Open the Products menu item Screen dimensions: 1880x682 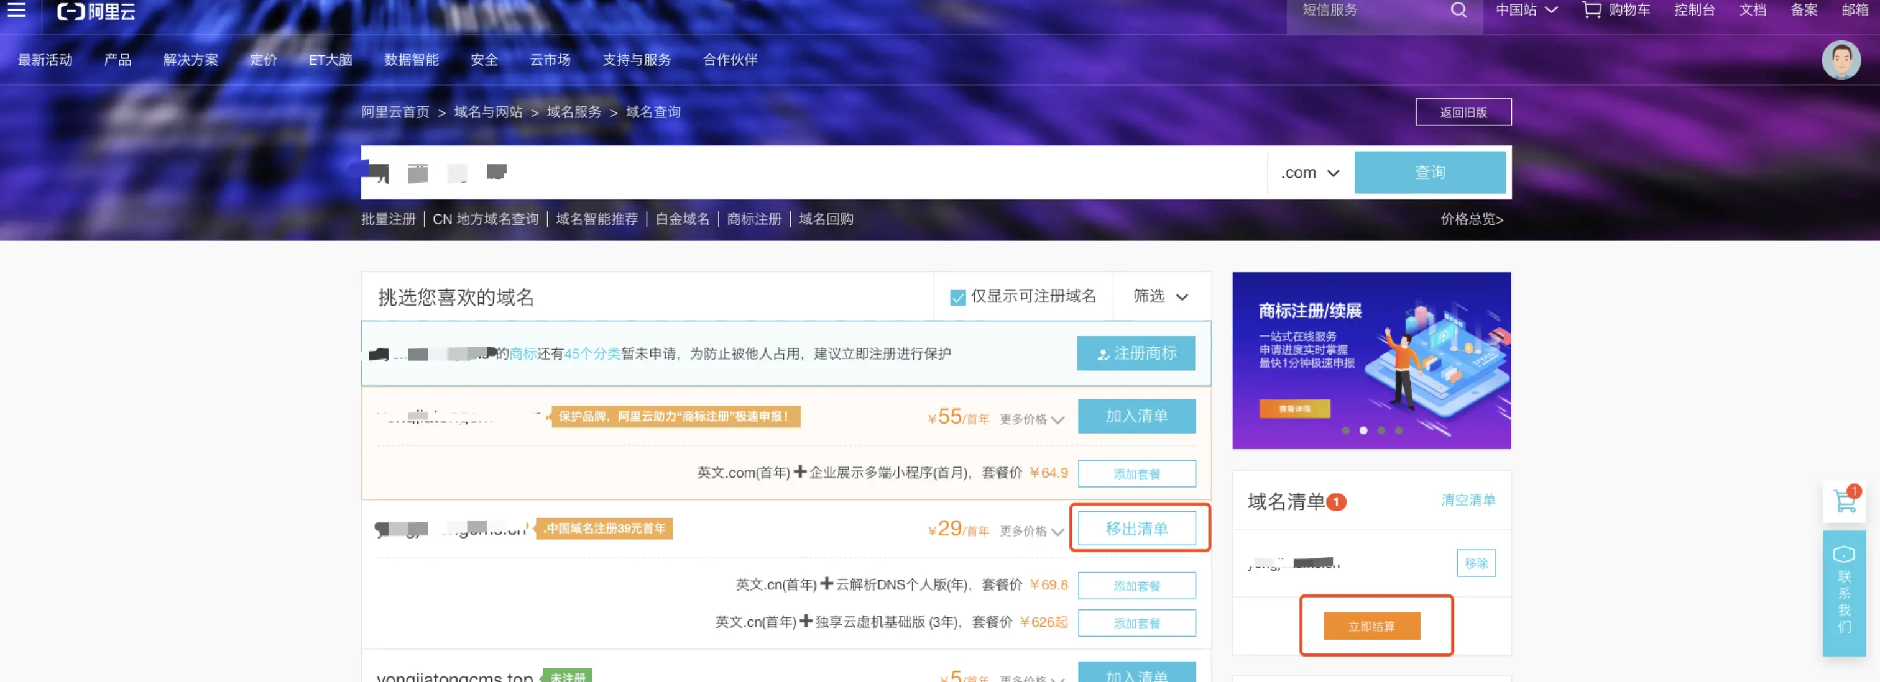[x=118, y=60]
